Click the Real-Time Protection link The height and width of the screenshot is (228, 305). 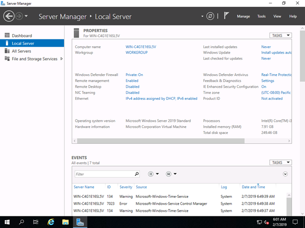(277, 75)
